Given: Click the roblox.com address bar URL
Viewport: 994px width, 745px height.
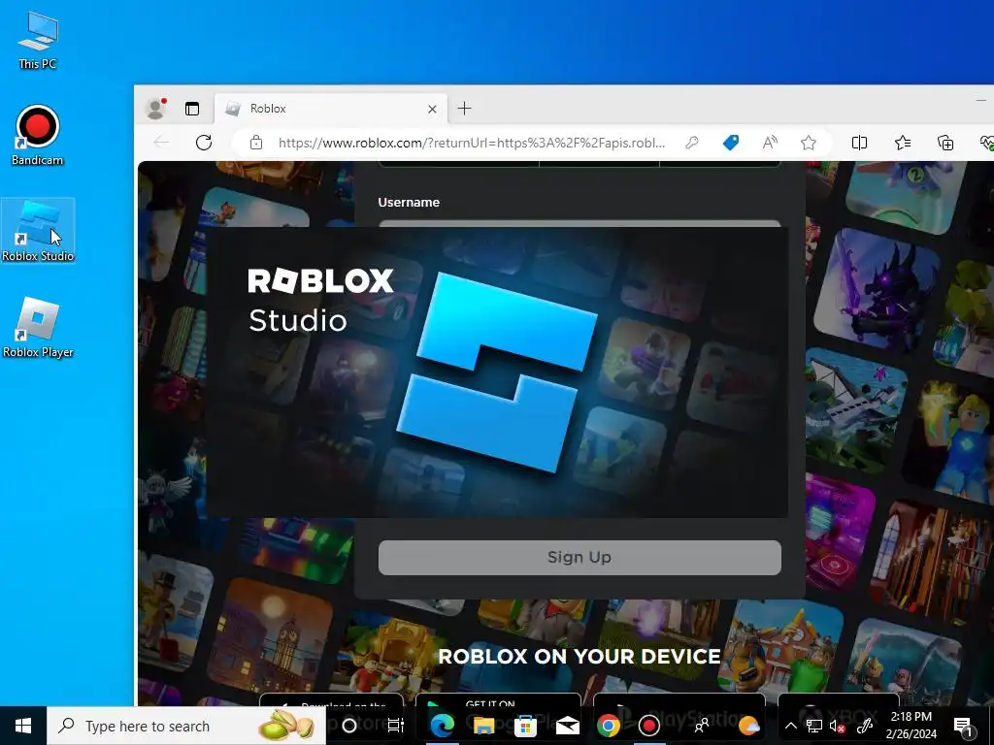Looking at the screenshot, I should 472,143.
